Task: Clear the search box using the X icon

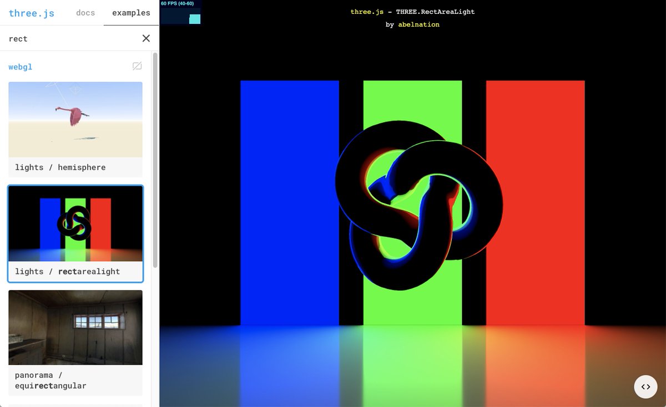Action: tap(146, 38)
